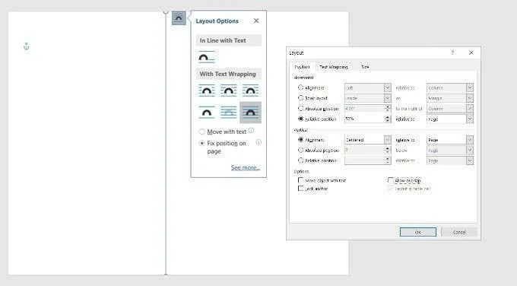Select Horizontal Book layout radio button

point(300,98)
